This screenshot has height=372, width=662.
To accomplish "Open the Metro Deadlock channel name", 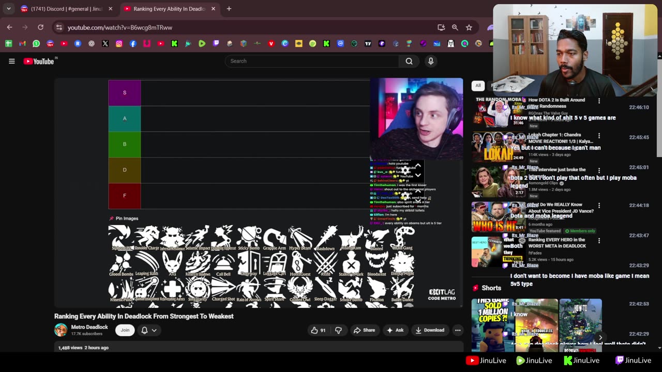I will pyautogui.click(x=89, y=327).
